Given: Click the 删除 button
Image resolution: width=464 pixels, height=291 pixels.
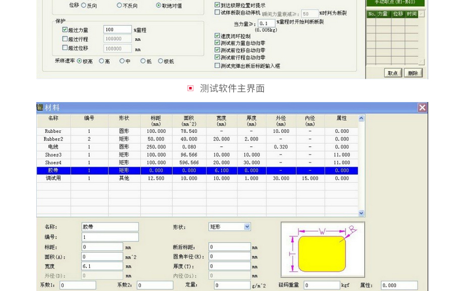Looking at the screenshot, I should click(x=413, y=73).
